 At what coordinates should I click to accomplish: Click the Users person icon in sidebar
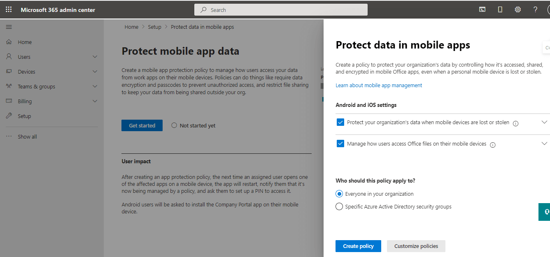click(9, 57)
